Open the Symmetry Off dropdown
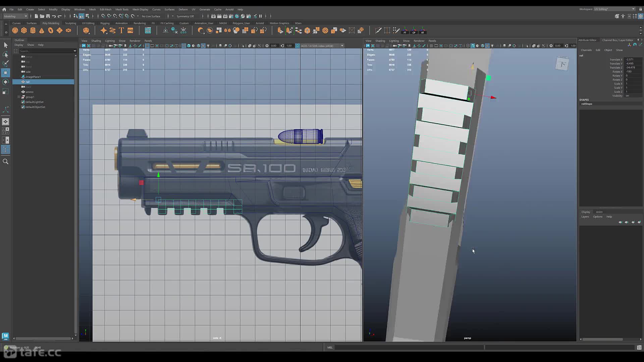 coord(185,16)
